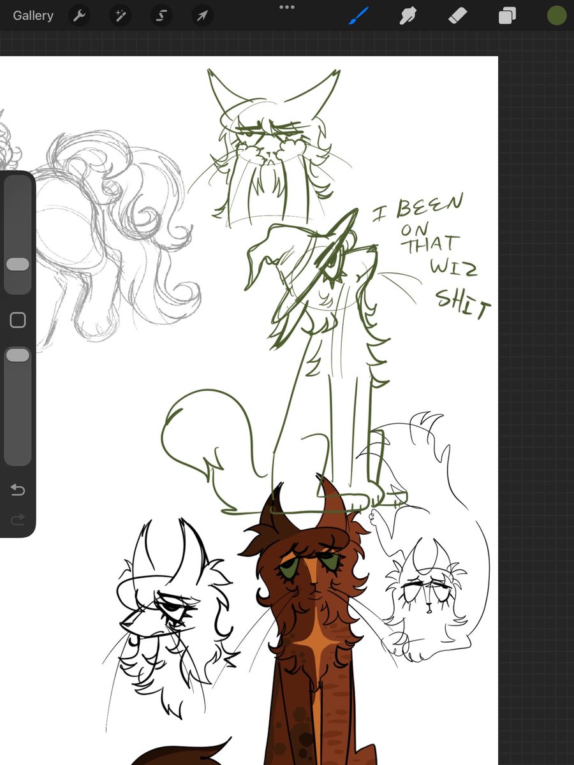
Task: Tap the brush opacity slider handle
Action: click(18, 356)
